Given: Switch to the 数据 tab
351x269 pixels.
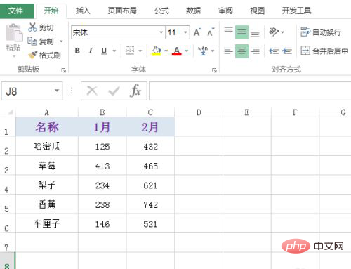Looking at the screenshot, I should click(194, 11).
